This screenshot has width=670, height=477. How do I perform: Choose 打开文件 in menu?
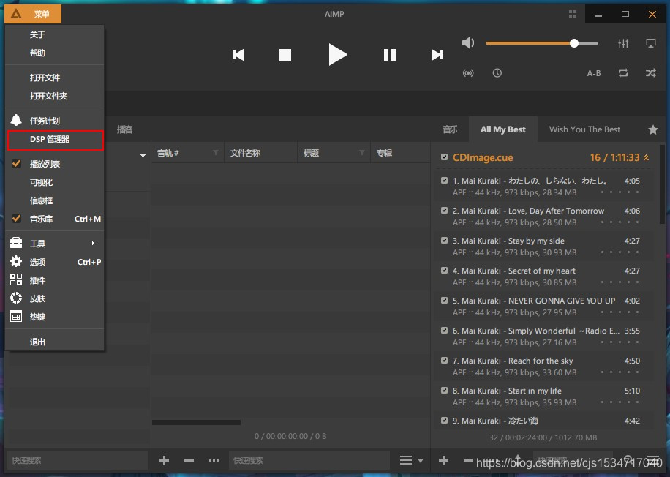(55, 78)
